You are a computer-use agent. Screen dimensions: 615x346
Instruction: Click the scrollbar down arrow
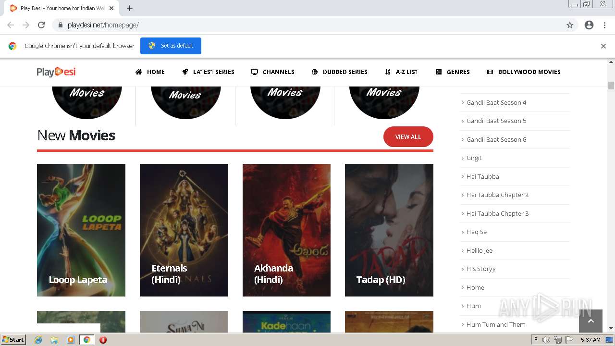click(611, 329)
